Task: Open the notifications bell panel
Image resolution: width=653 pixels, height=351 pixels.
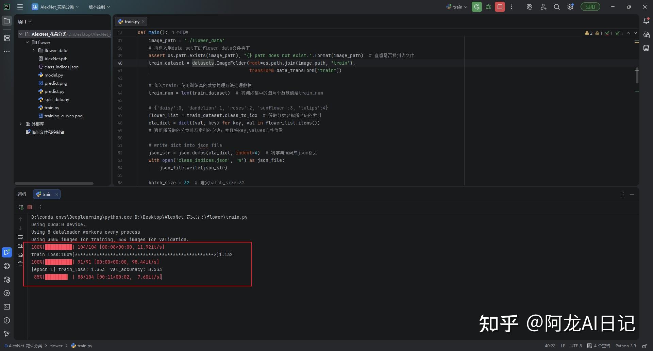Action: [x=646, y=21]
